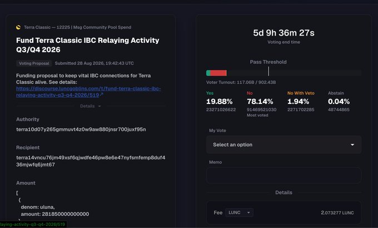Click the Authority section label
The height and width of the screenshot is (228, 378).
[27, 120]
